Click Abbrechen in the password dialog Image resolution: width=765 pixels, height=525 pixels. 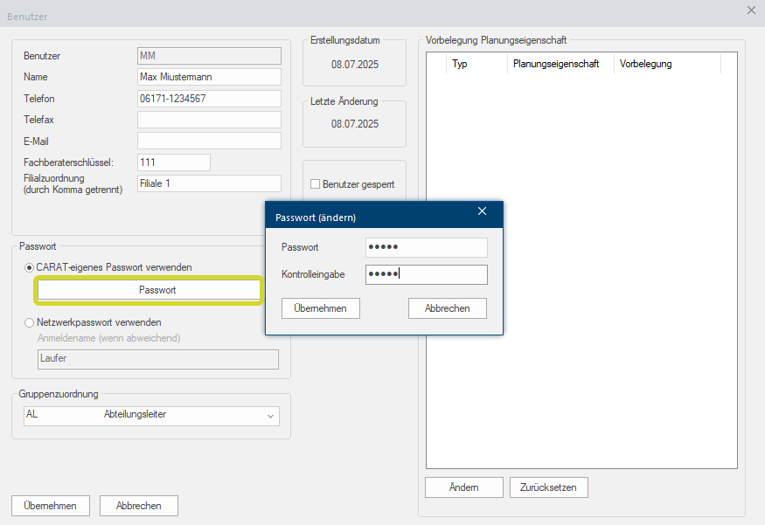[447, 308]
